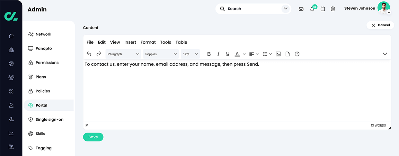Open the trash bin icon in header

coord(332,9)
